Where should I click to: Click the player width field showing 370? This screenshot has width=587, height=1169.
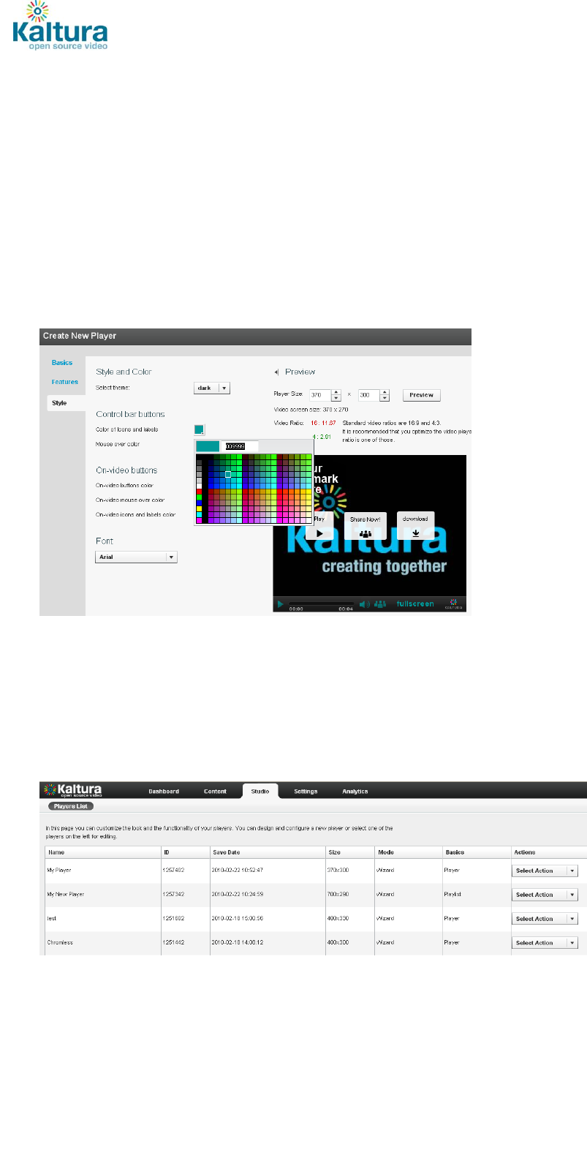[x=320, y=395]
